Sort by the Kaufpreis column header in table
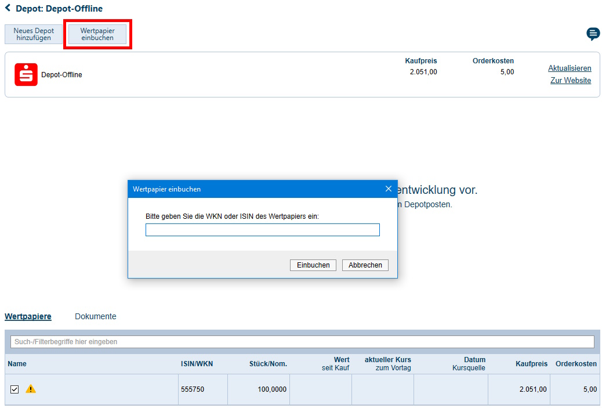Image resolution: width=602 pixels, height=408 pixels. click(x=531, y=364)
